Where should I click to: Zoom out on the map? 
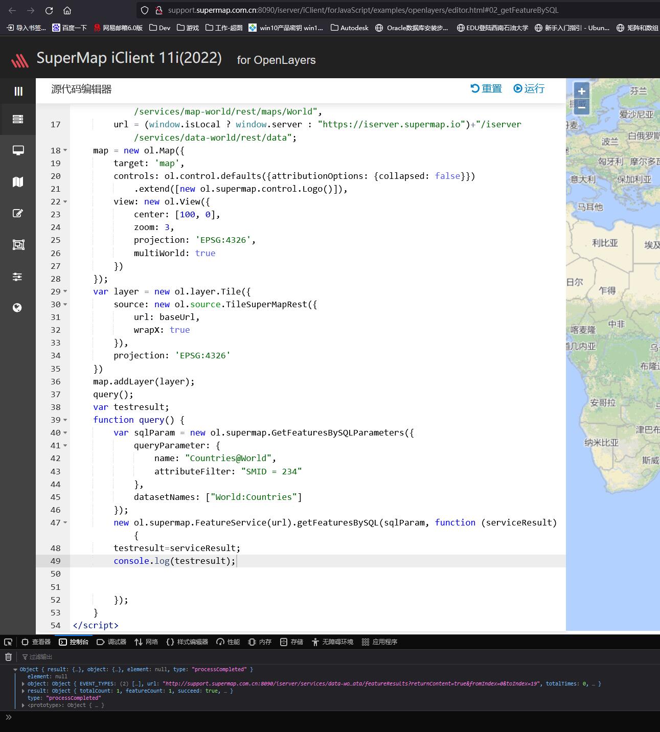[x=581, y=106]
